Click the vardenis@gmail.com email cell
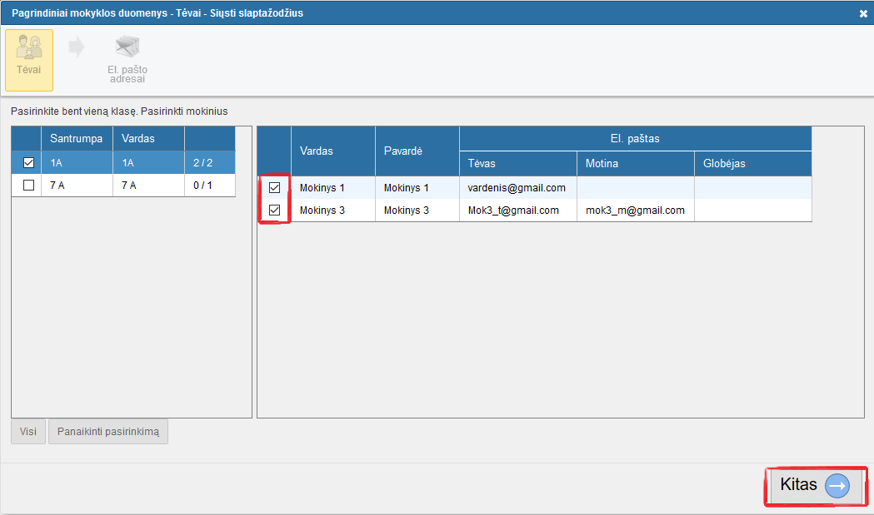 pyautogui.click(x=518, y=188)
